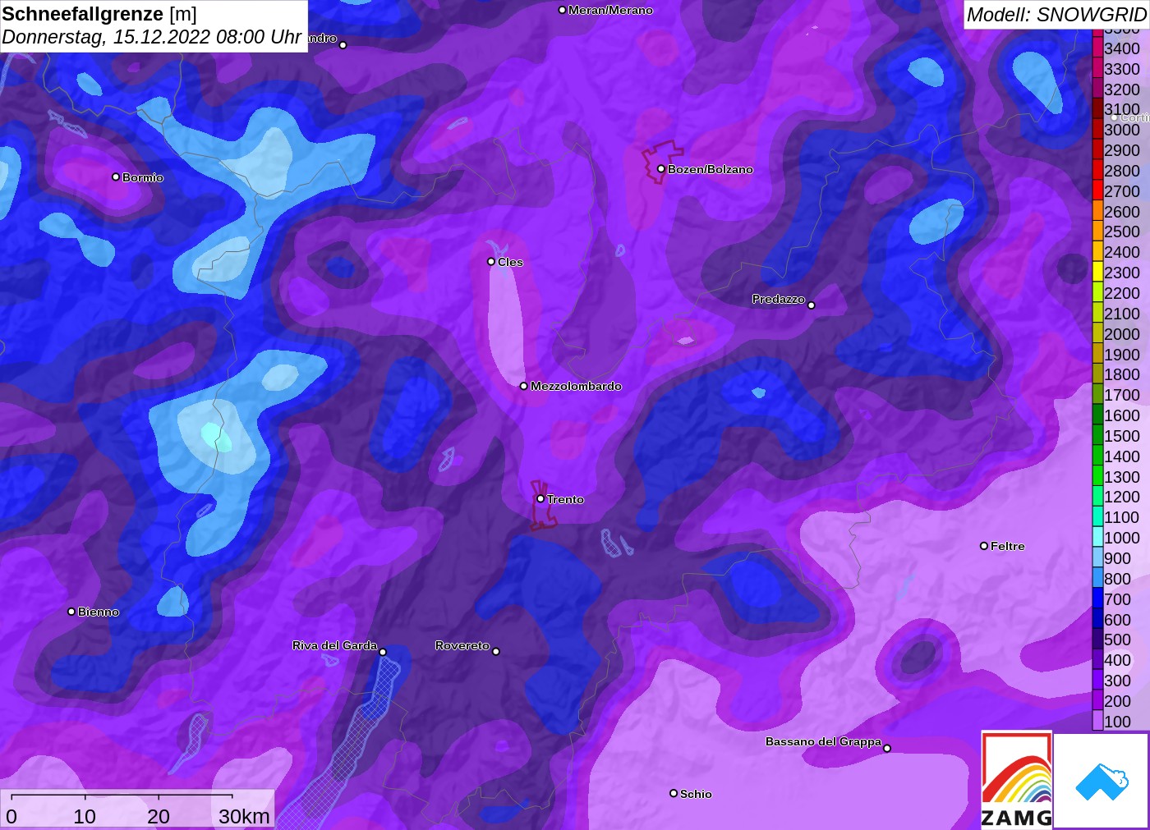1150x830 pixels.
Task: Pick the blue 700 legend color swatch
Action: click(x=1097, y=599)
